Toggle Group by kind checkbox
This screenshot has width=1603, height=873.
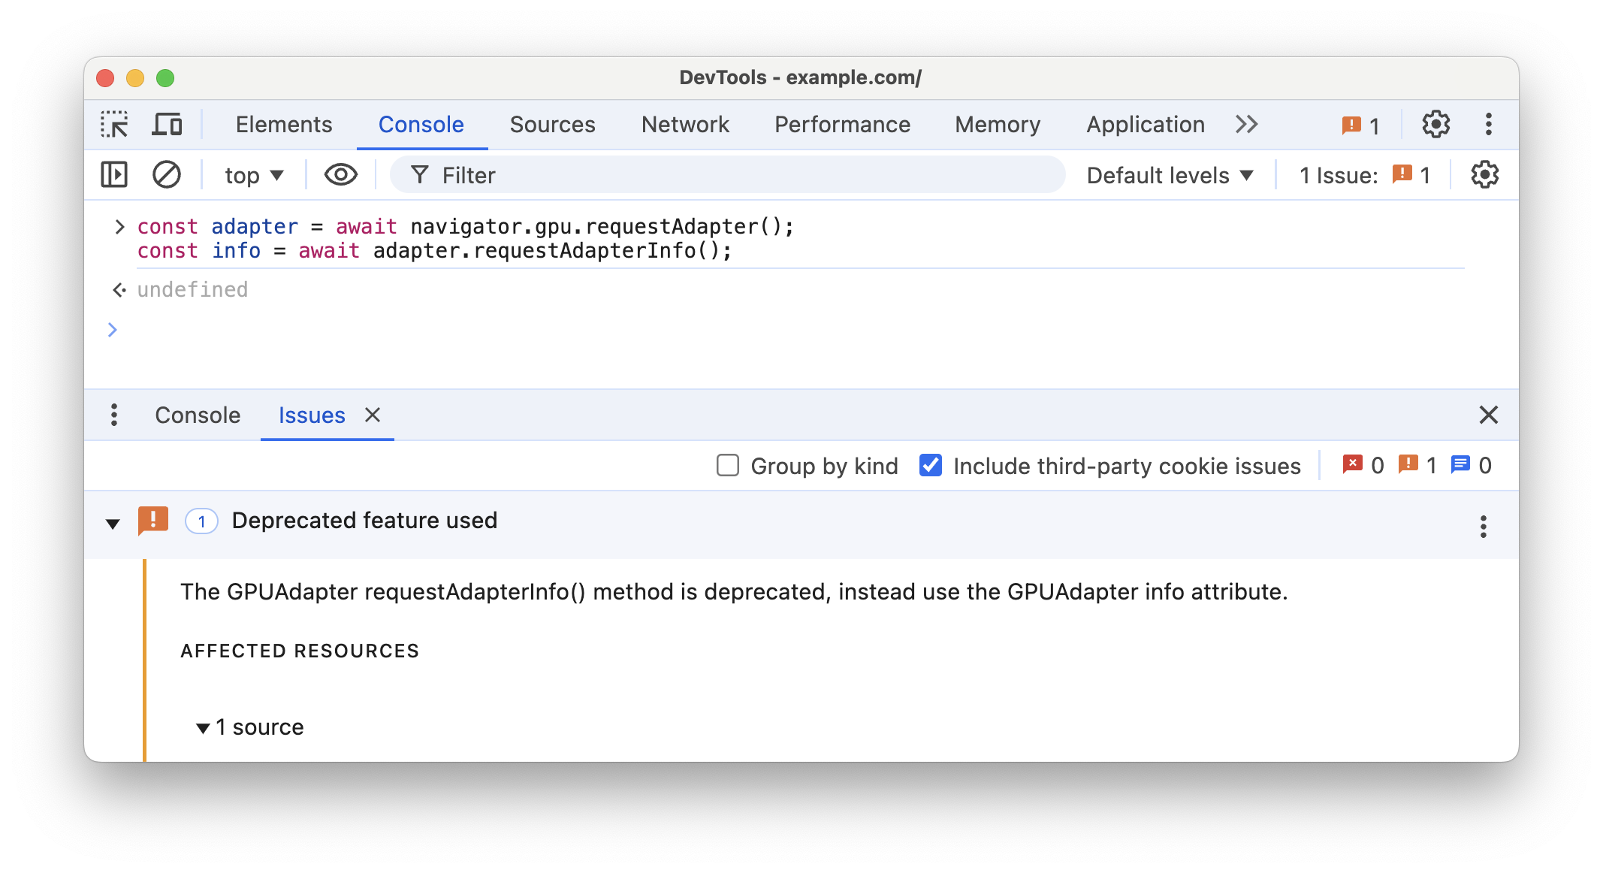pyautogui.click(x=726, y=464)
